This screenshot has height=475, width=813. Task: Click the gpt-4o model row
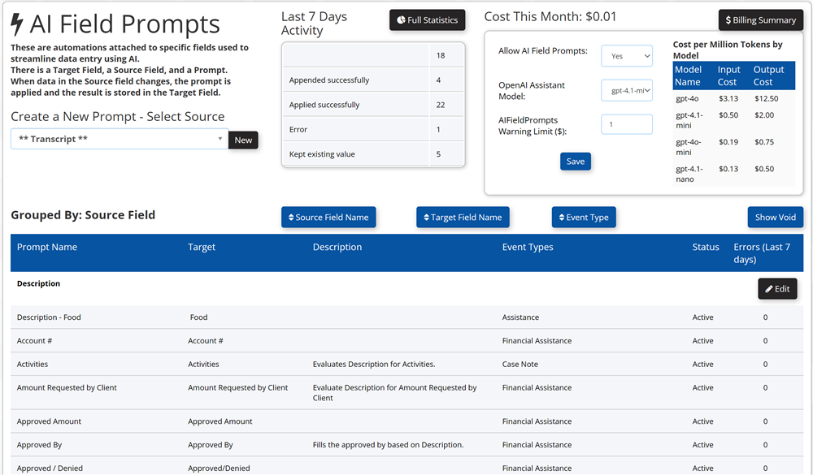733,98
